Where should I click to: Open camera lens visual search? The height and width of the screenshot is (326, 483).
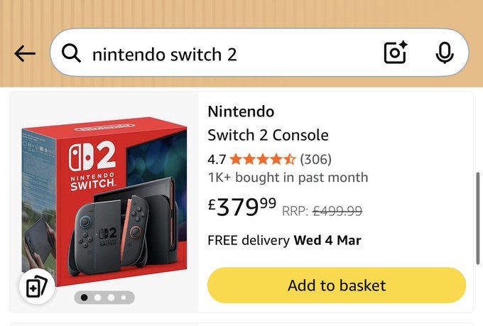(395, 53)
